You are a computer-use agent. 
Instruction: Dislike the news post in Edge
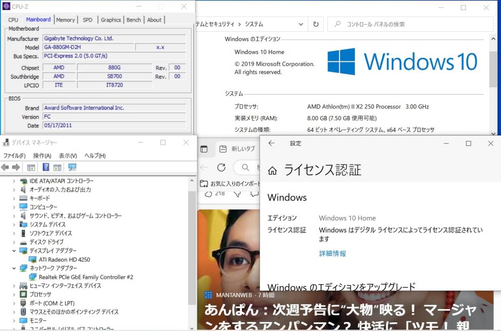(237, 193)
